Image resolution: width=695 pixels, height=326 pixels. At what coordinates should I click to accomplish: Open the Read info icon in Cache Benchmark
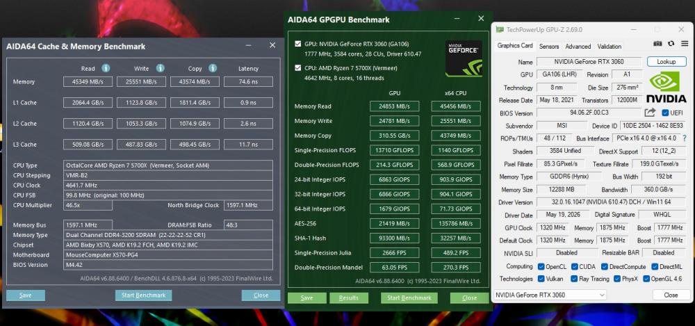coord(106,68)
